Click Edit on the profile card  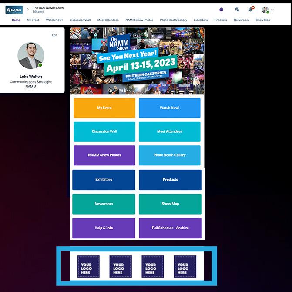(54, 35)
